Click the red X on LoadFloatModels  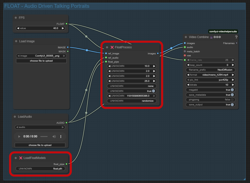(x=21, y=158)
